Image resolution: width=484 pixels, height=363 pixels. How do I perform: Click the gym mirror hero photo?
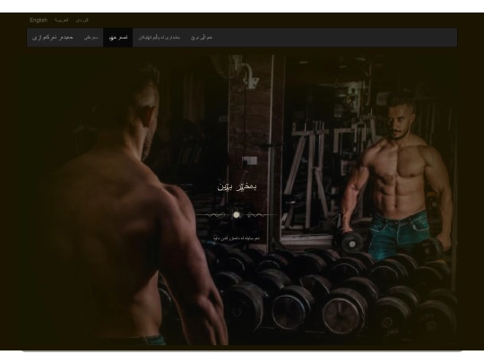pos(242,200)
